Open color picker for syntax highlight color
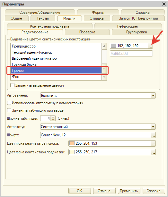Image resolution: width=168 pixels, height=197 pixels. pyautogui.click(x=150, y=46)
